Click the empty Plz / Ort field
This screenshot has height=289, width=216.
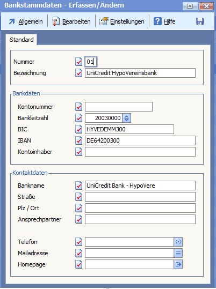[140, 208]
